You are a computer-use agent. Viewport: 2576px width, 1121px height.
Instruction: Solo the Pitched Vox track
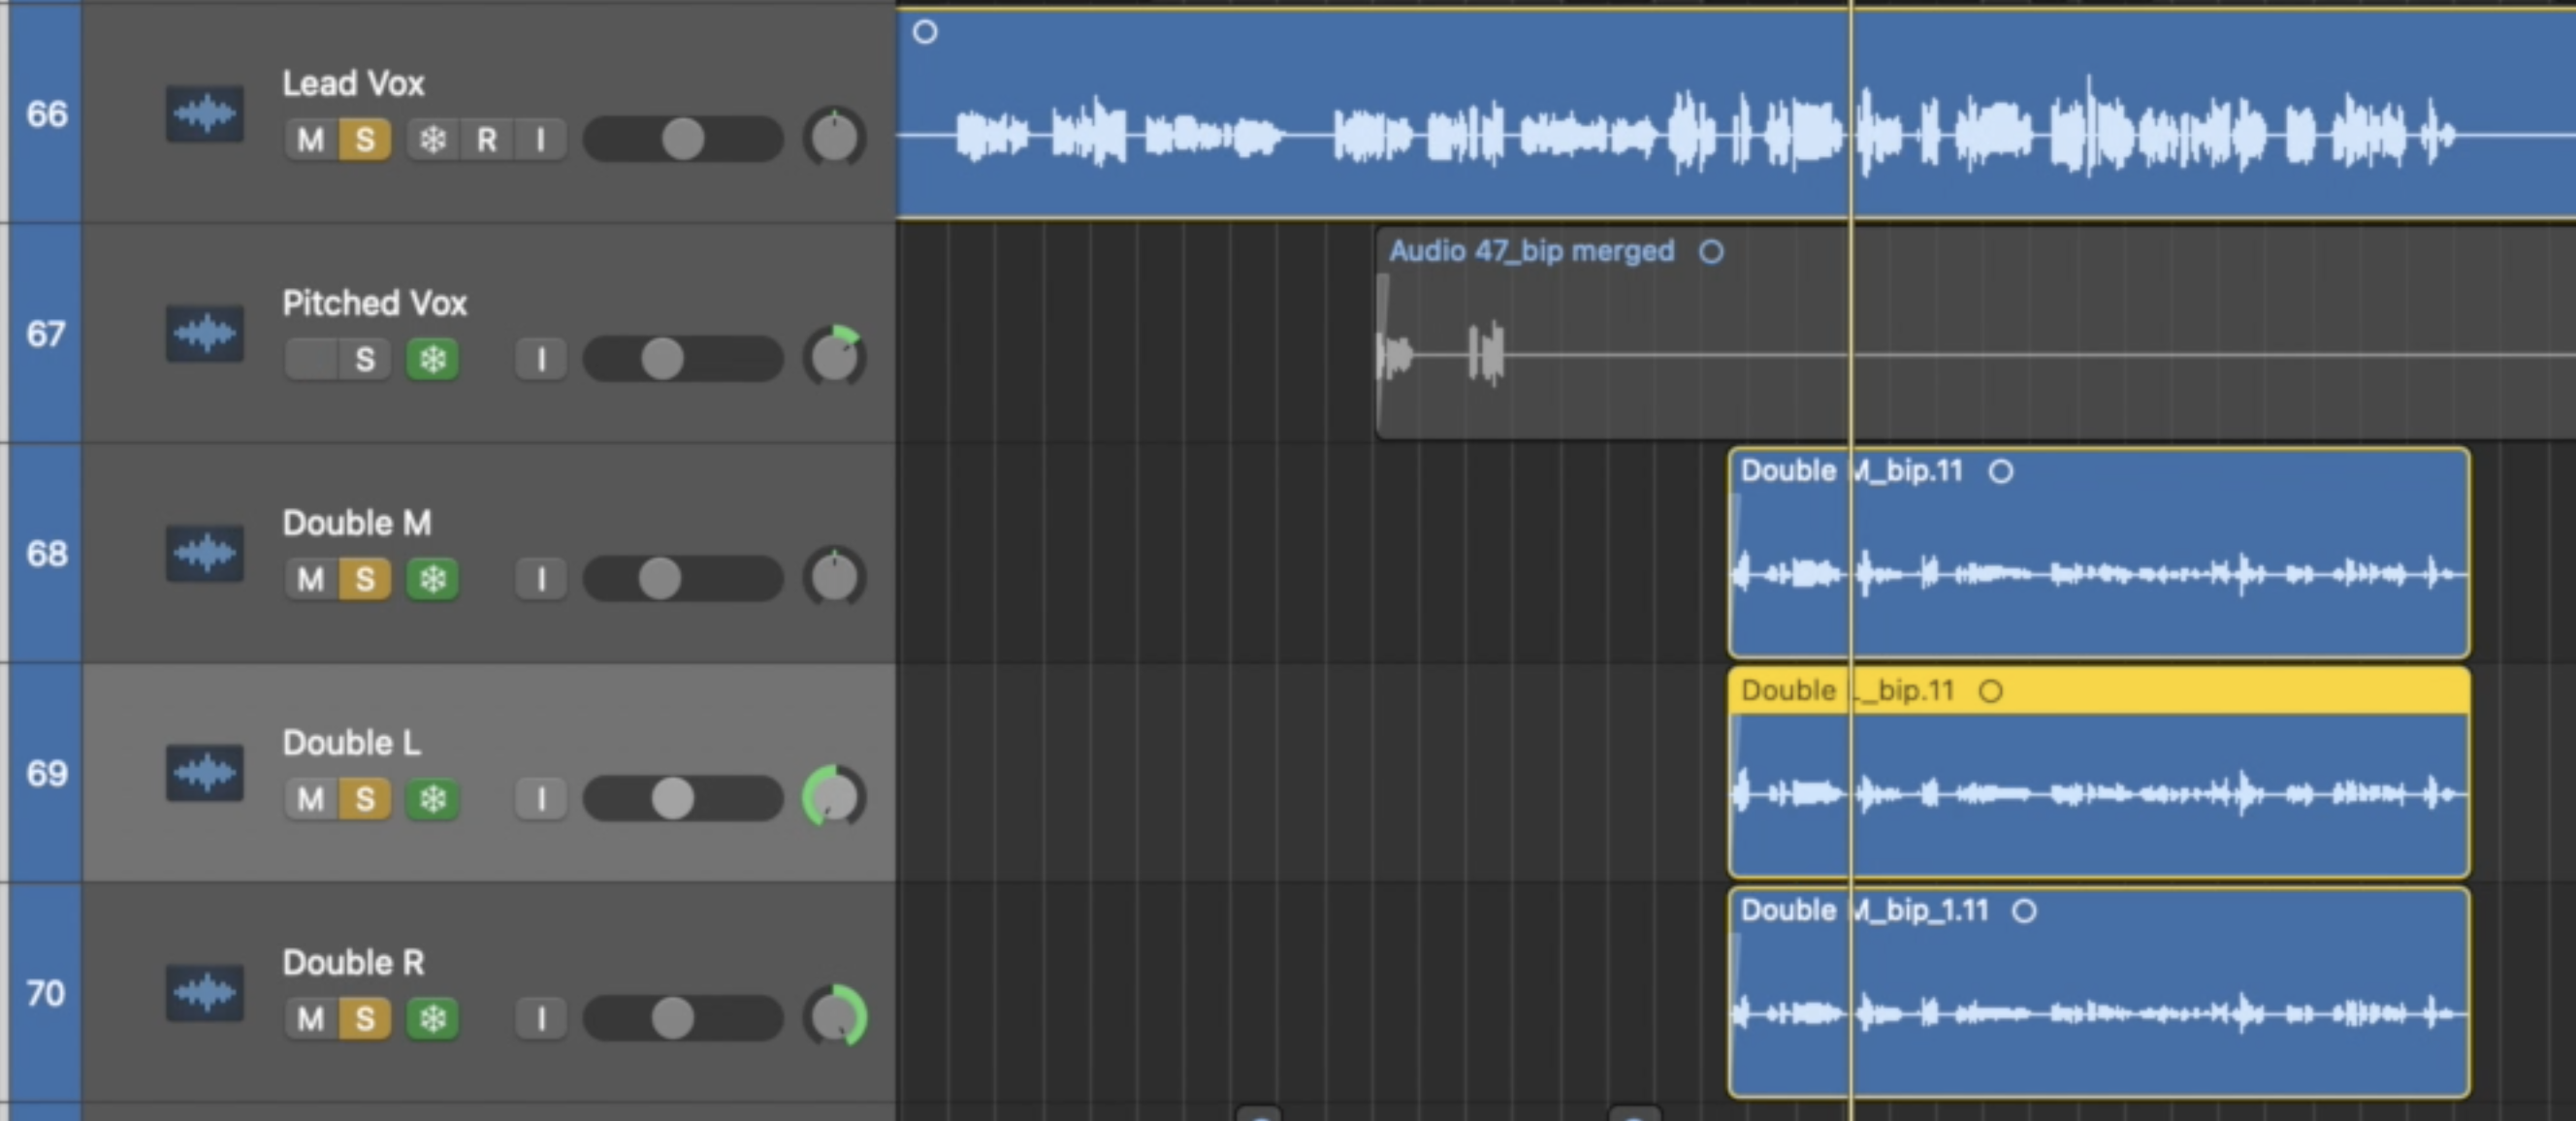(x=365, y=359)
